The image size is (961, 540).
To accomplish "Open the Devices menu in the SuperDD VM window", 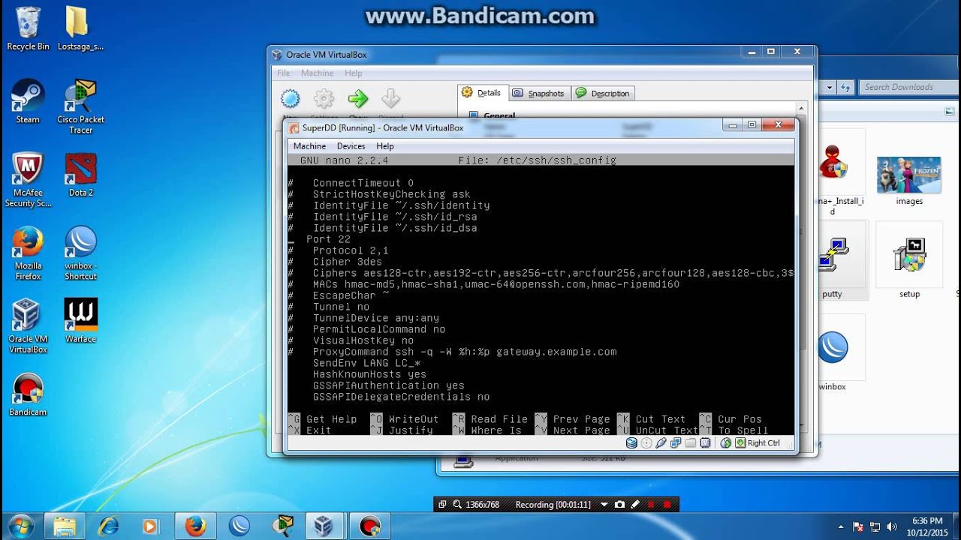I will (x=351, y=146).
